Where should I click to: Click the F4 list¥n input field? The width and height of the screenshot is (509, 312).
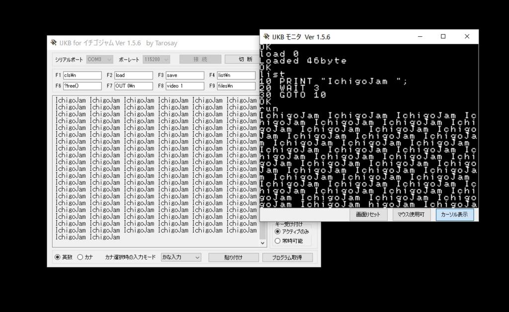coord(236,75)
